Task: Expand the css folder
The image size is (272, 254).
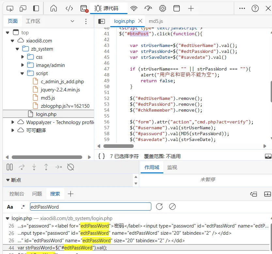Action: (23, 57)
